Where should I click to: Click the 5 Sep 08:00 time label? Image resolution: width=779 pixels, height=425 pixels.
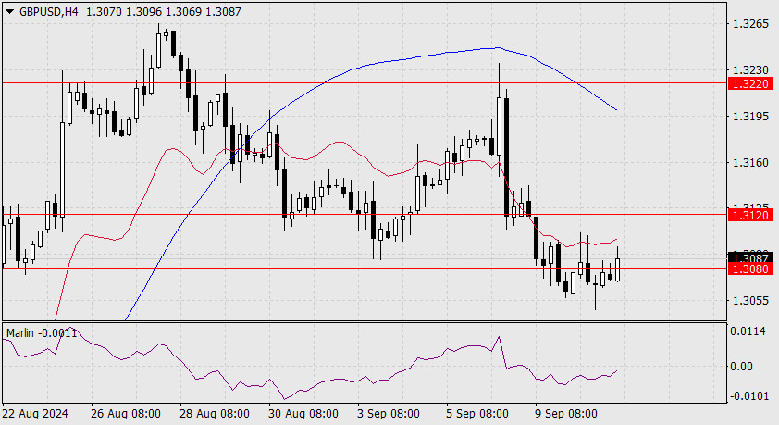coord(477,414)
